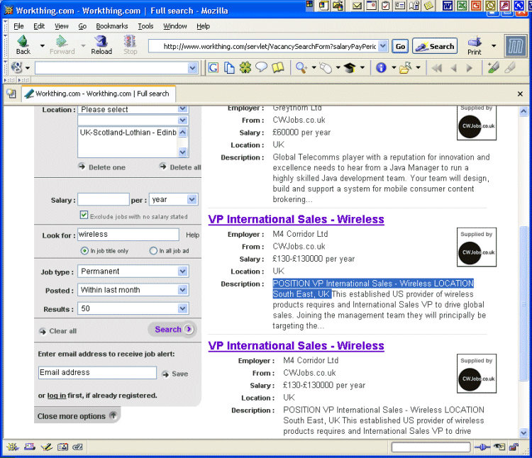532x458 pixels.
Task: Click the Print toolbar icon
Action: (x=475, y=46)
